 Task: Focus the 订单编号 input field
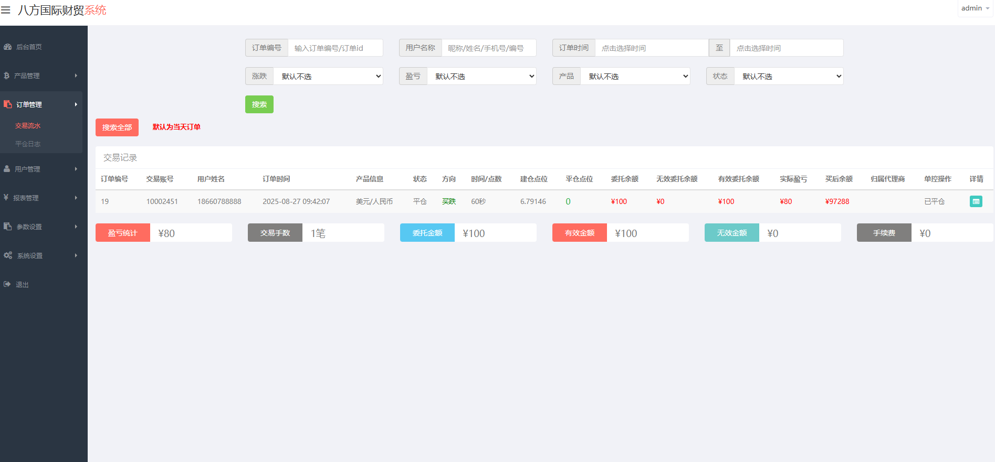[335, 48]
